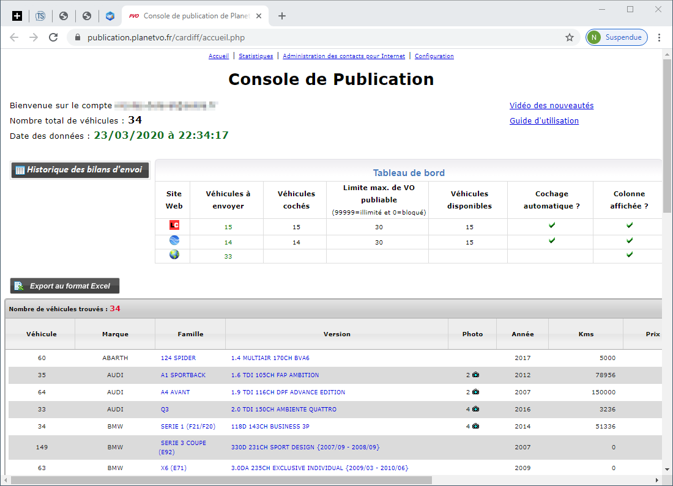Switch to the black plus pinned tab
The width and height of the screenshot is (673, 486).
click(x=17, y=16)
